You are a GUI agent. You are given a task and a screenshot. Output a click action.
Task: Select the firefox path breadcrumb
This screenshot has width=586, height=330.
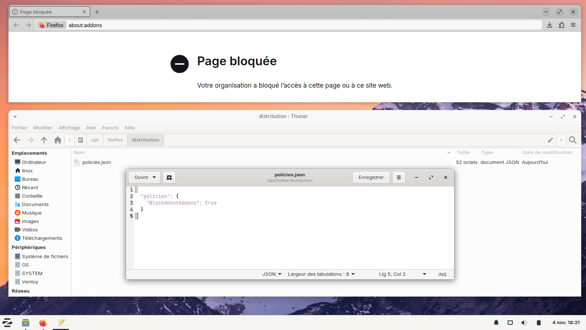(115, 140)
